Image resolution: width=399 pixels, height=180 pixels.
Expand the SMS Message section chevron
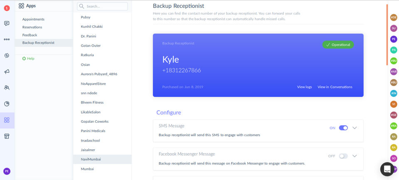(x=355, y=128)
